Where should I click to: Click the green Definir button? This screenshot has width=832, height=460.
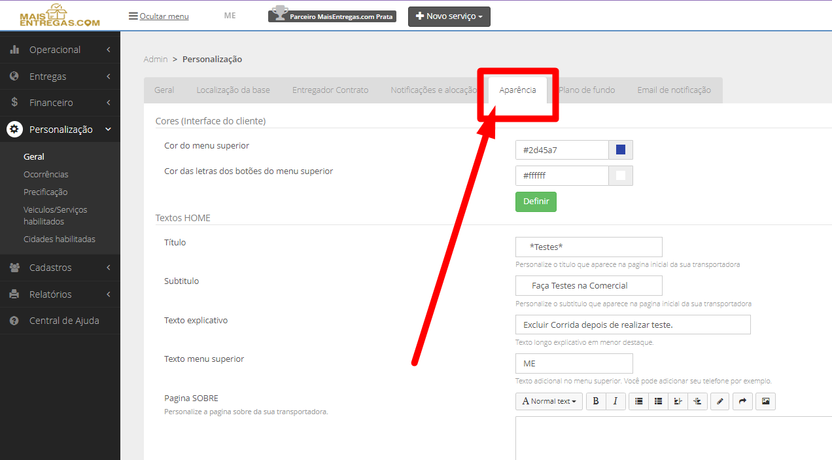(536, 202)
